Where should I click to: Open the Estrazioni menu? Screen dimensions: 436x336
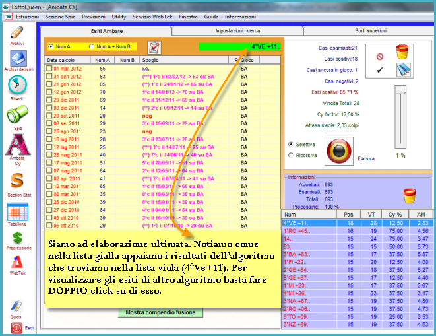(27, 17)
